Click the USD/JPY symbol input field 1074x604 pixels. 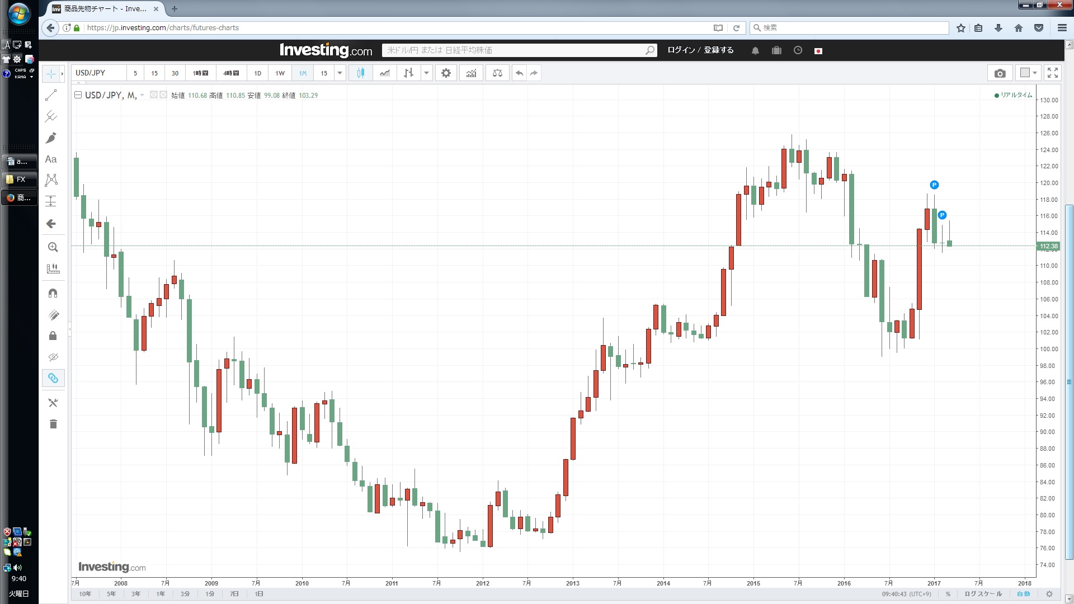point(99,73)
